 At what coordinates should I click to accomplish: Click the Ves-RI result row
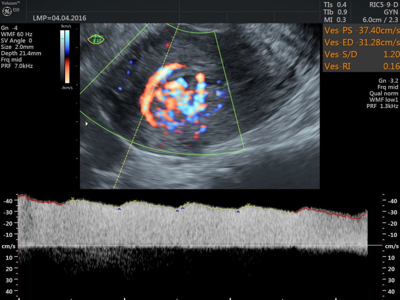(x=362, y=66)
